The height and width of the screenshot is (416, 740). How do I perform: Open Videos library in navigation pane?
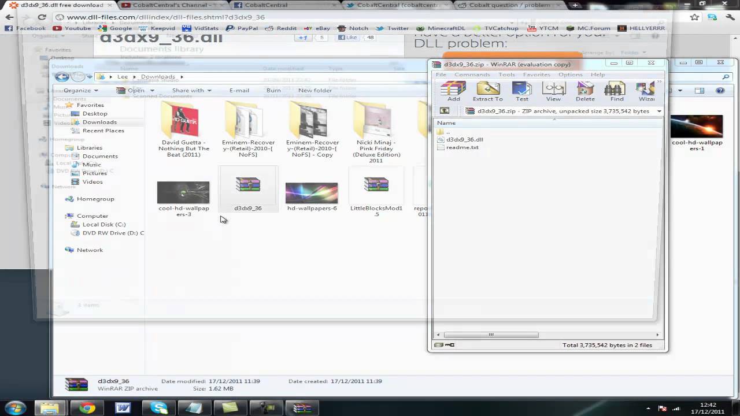92,181
